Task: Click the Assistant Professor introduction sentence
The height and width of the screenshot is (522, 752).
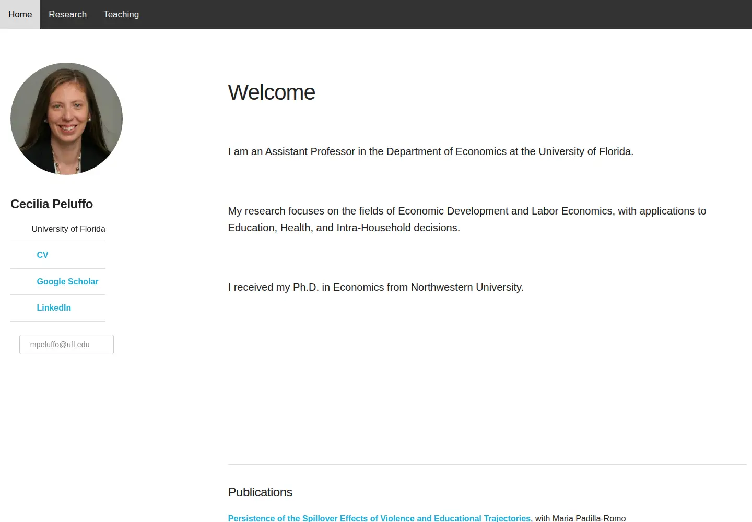Action: point(431,151)
